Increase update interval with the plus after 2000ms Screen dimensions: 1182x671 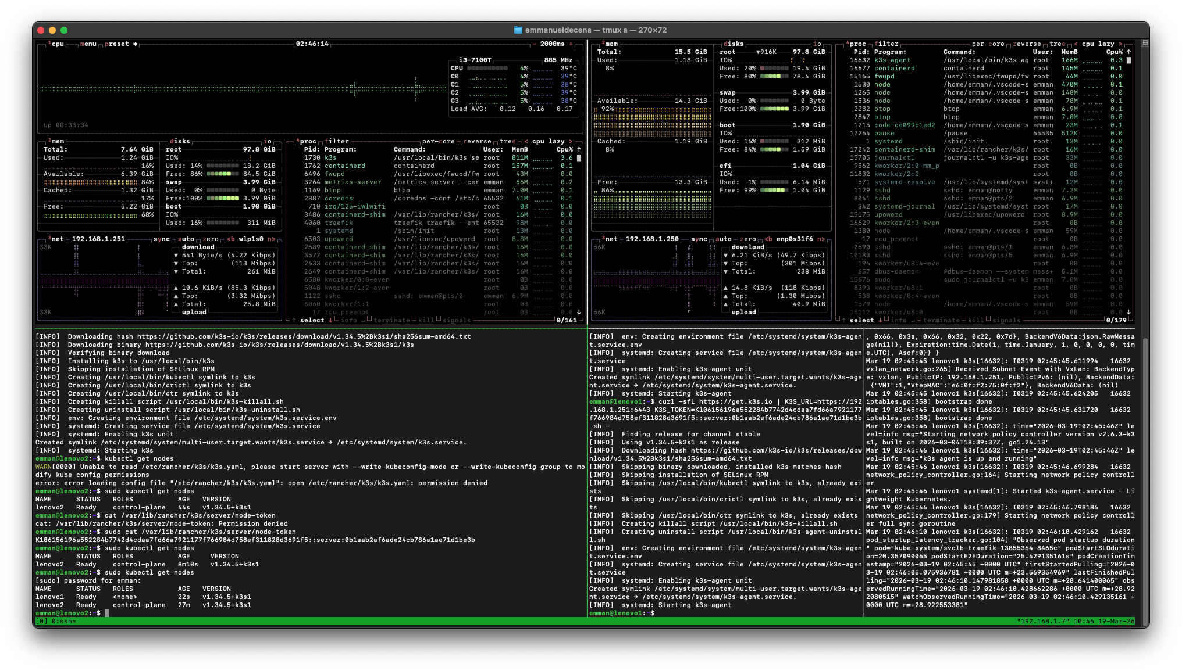point(571,44)
